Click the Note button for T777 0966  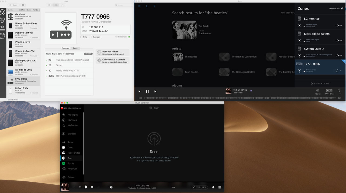coord(85,37)
